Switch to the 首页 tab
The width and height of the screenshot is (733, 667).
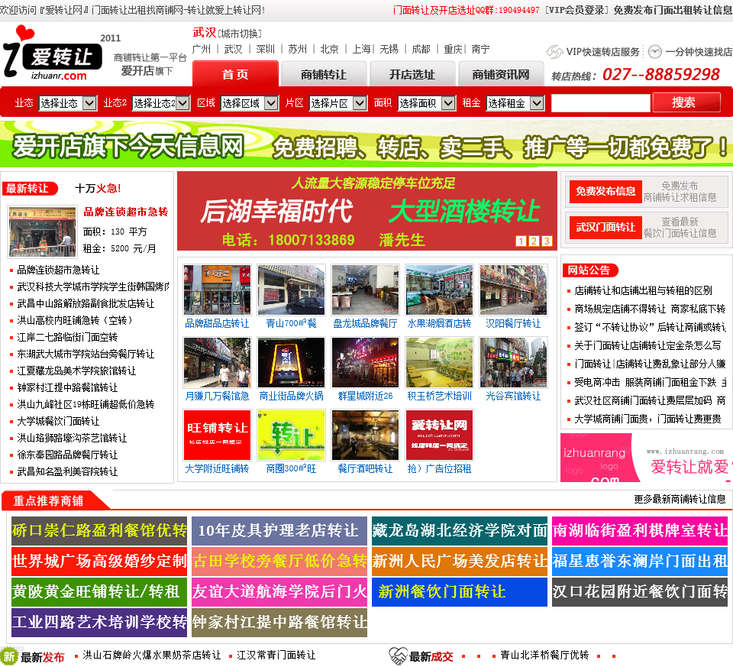click(235, 74)
